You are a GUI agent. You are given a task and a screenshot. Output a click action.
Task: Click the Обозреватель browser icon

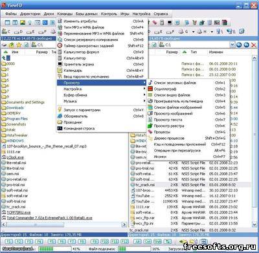tap(60, 116)
